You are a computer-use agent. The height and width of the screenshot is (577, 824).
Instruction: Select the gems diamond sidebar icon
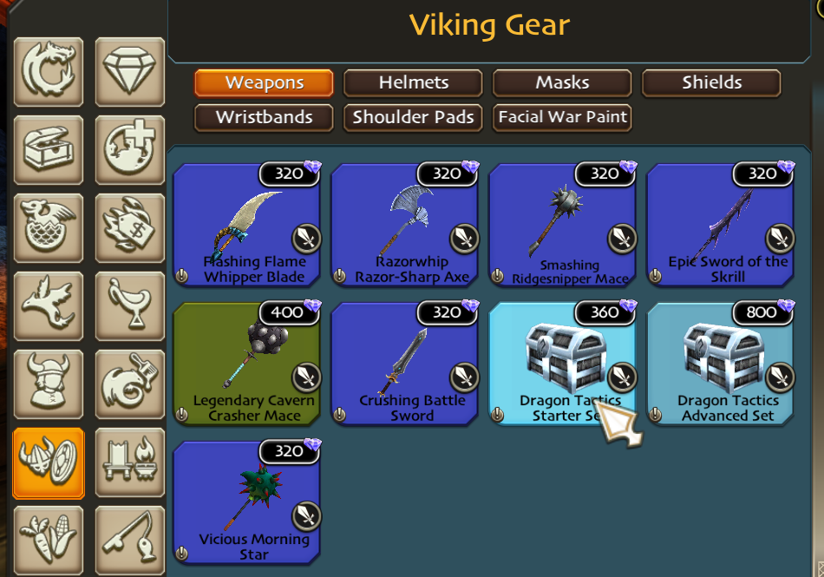pos(130,72)
